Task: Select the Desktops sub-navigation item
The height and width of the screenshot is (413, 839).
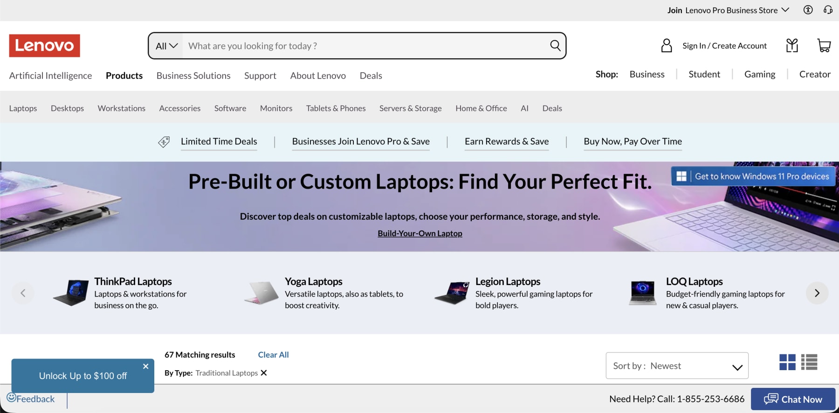Action: pyautogui.click(x=67, y=108)
